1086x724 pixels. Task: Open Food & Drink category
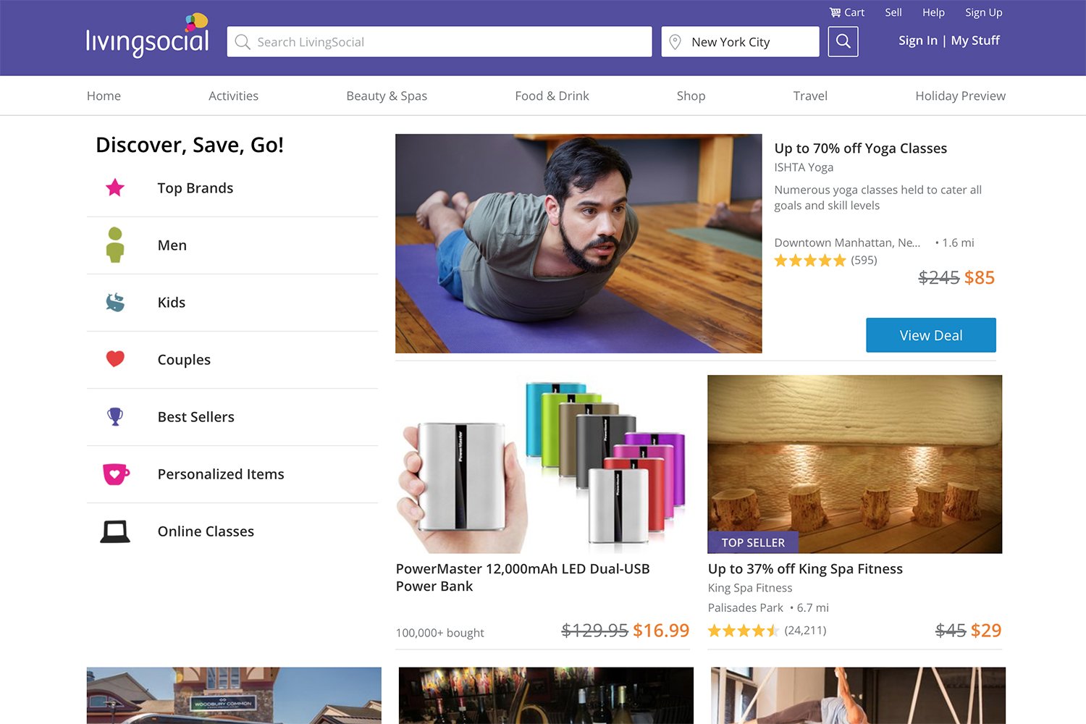point(552,96)
